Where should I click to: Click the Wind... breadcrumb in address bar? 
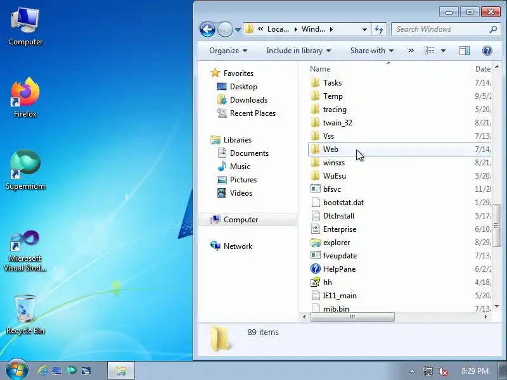tap(313, 29)
